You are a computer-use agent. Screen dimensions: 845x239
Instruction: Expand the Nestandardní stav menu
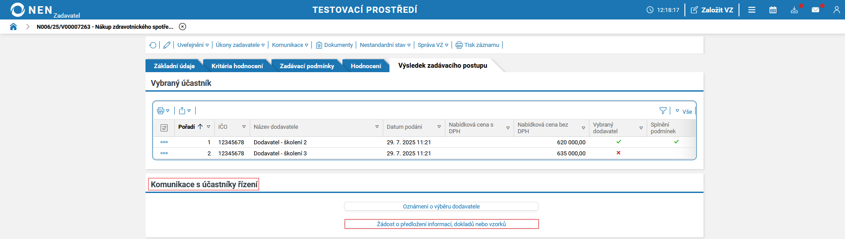coord(385,45)
